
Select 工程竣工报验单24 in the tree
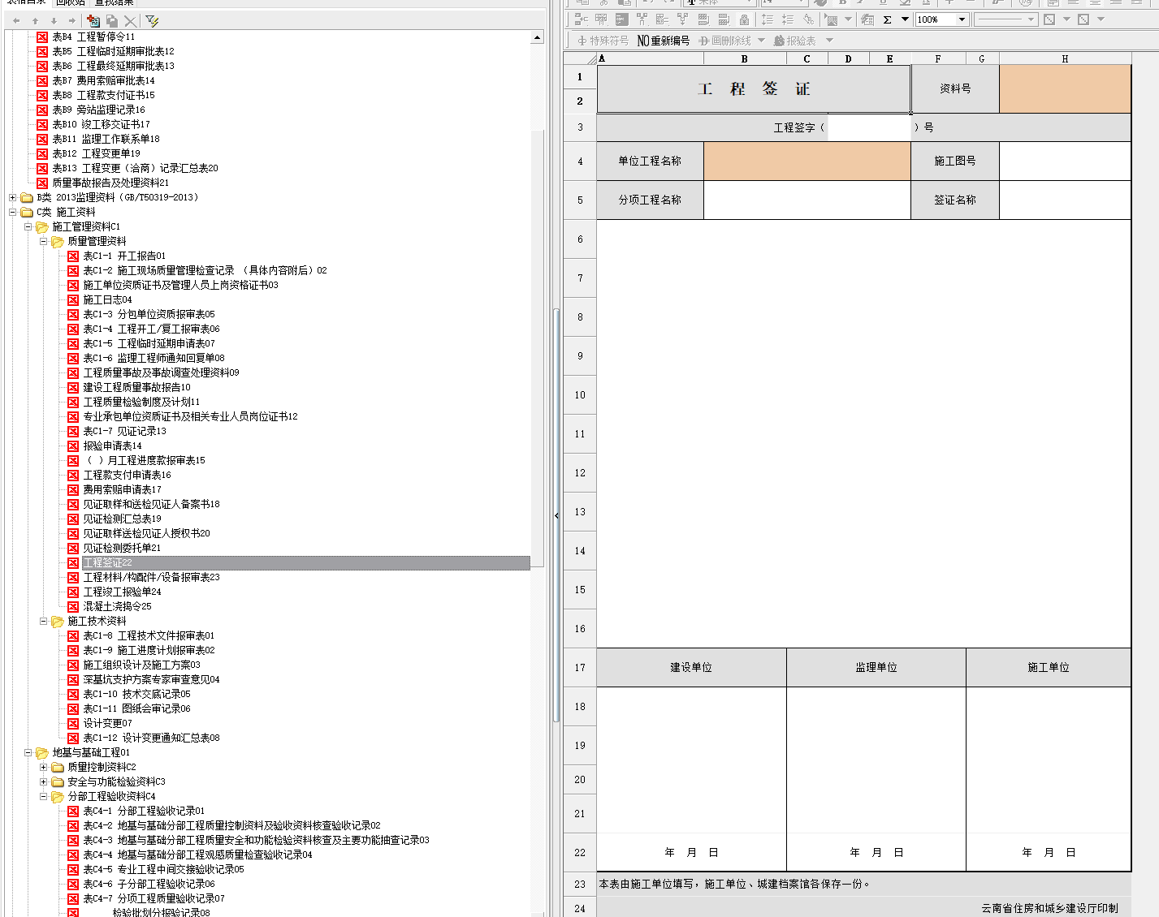point(122,592)
